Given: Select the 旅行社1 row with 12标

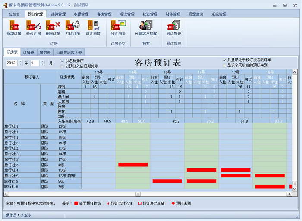Looking at the screenshot, I should tap(43, 132).
